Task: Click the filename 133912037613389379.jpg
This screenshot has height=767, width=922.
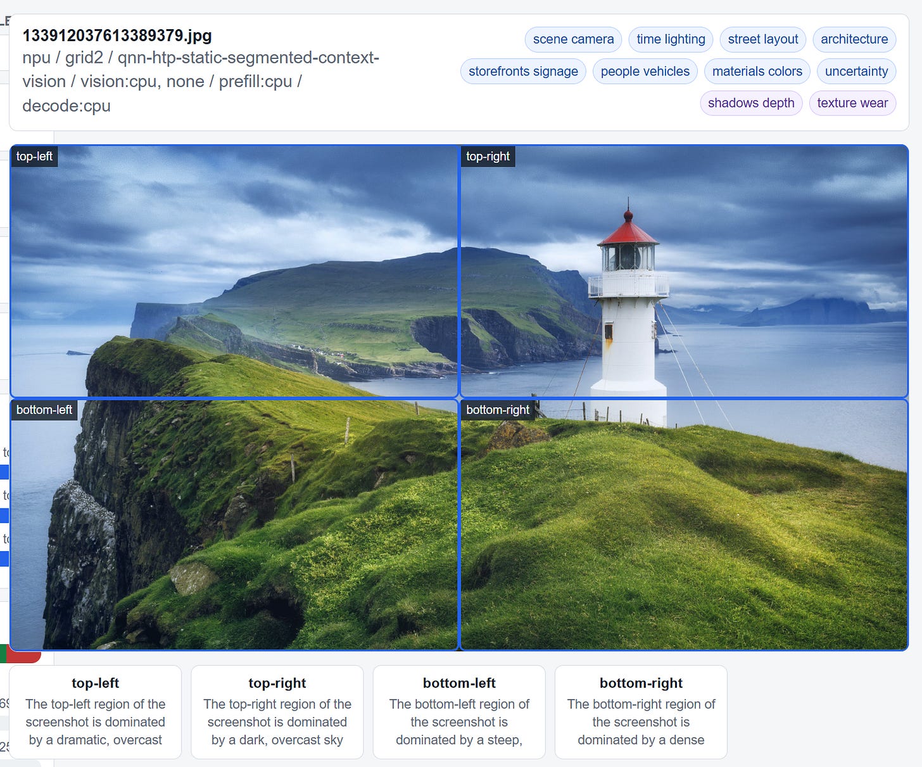Action: (x=117, y=35)
